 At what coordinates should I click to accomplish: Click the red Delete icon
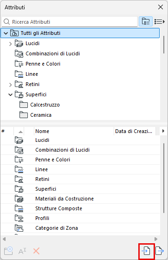36,251
